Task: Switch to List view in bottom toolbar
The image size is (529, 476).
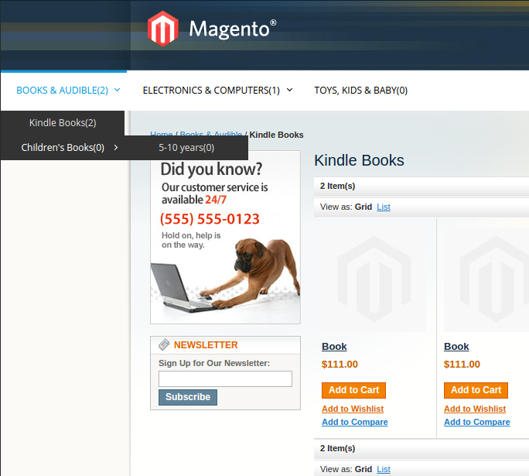Action: (x=384, y=469)
